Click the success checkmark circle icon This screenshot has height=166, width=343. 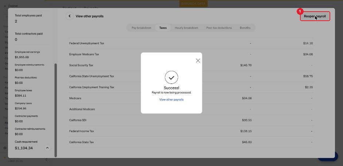click(x=171, y=77)
